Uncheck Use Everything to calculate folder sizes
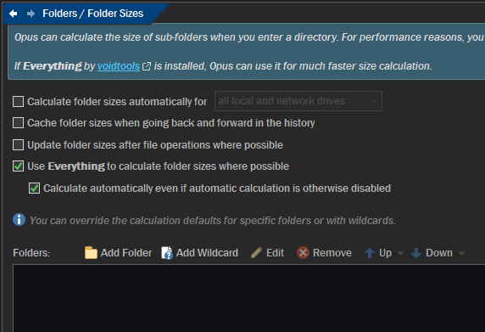 pyautogui.click(x=18, y=166)
